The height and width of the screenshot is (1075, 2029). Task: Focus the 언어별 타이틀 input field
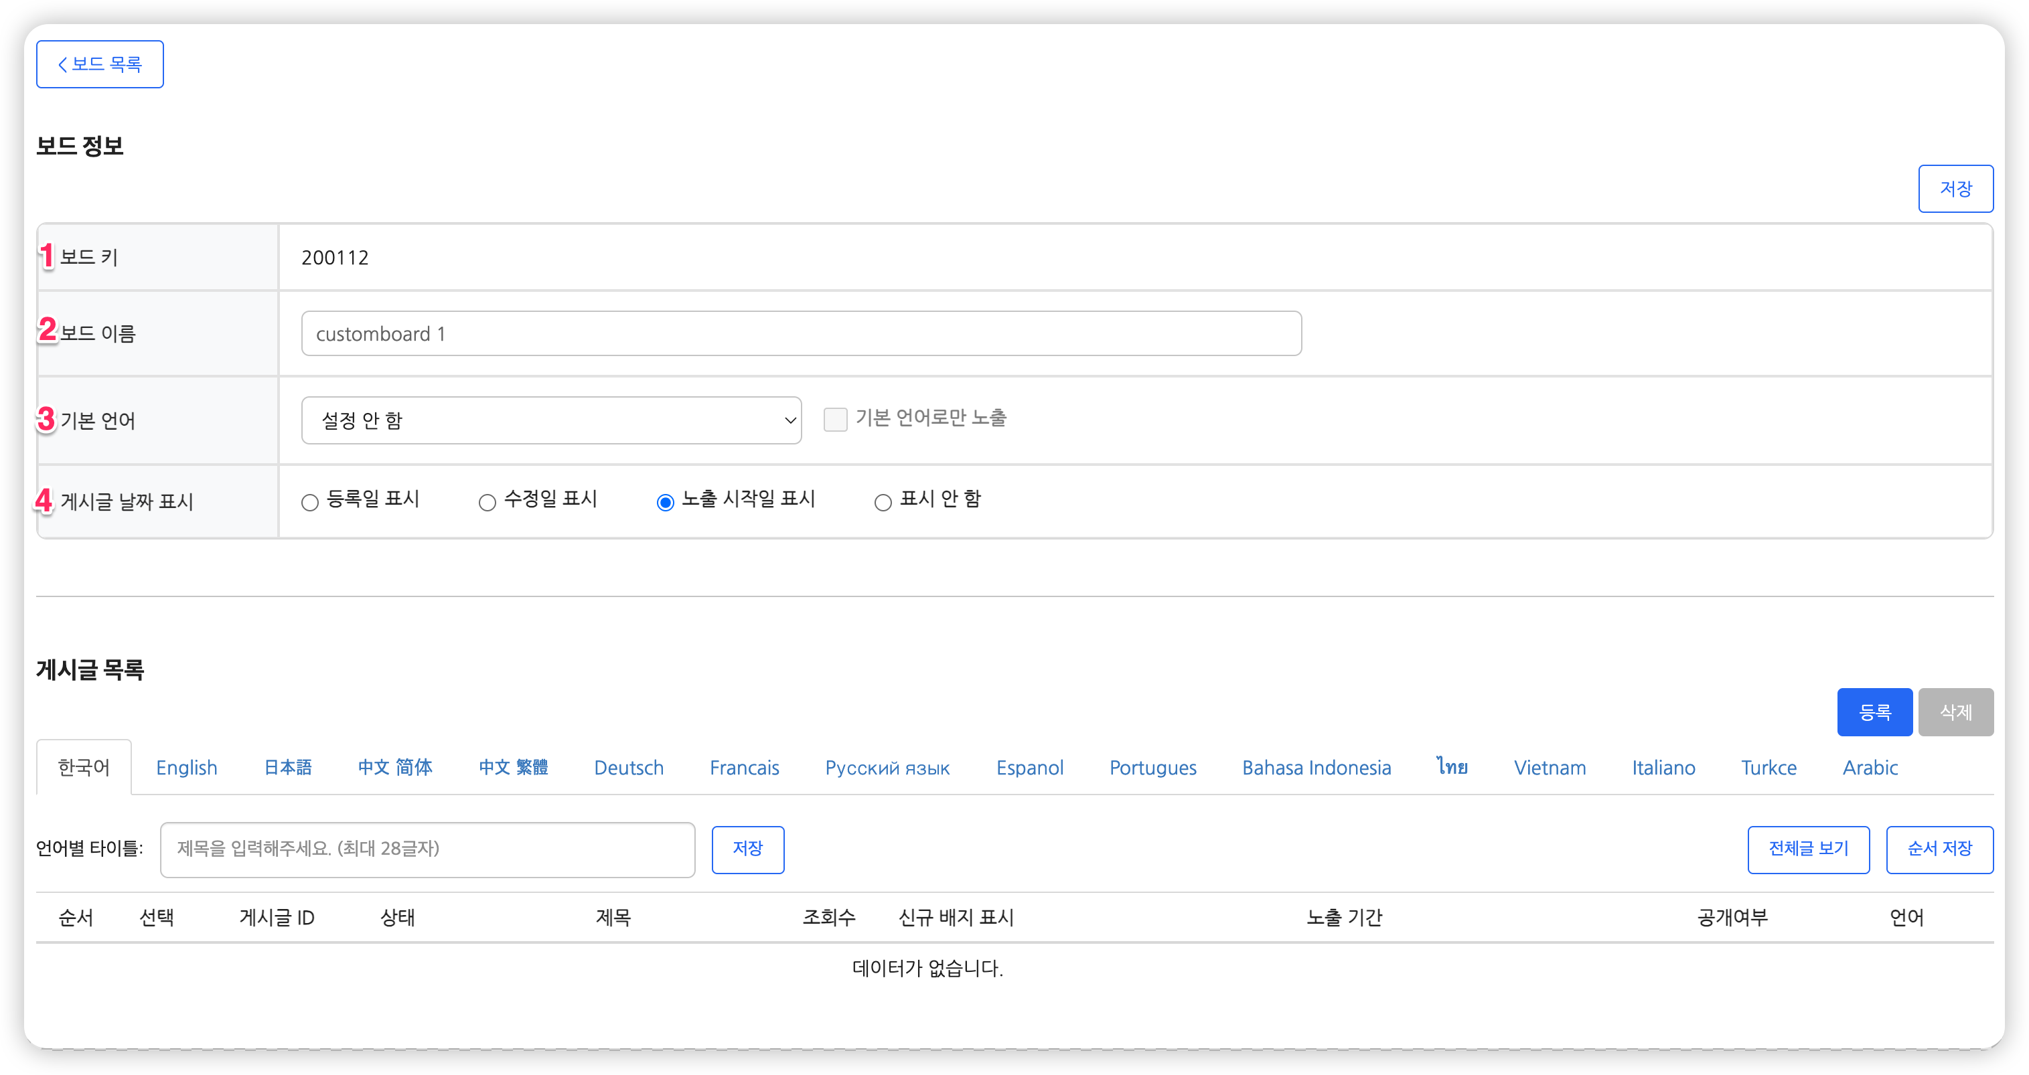pos(427,849)
